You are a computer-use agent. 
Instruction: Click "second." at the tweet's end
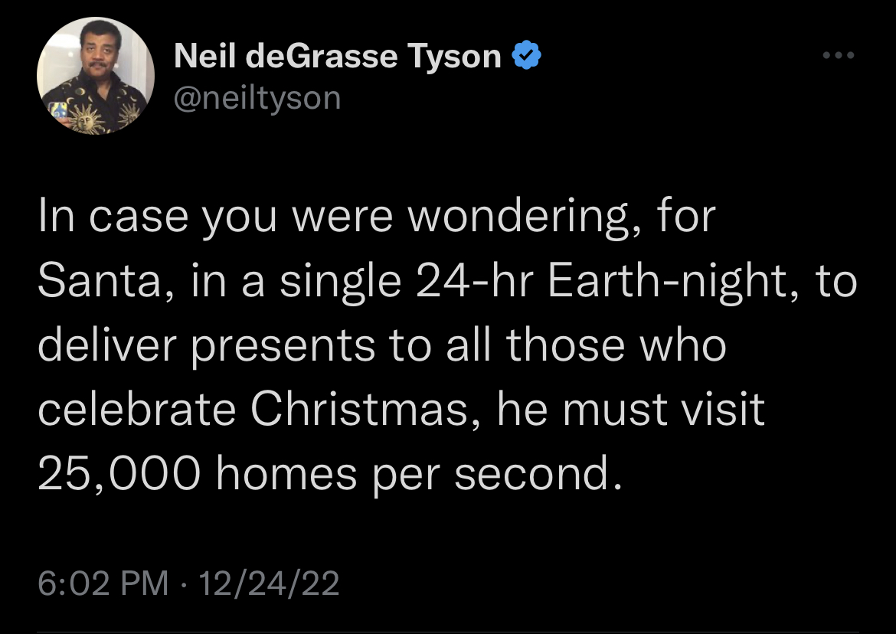pyautogui.click(x=536, y=474)
